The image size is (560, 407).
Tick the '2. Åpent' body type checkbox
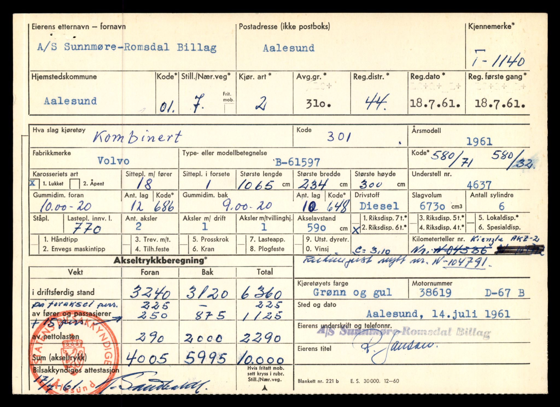[x=74, y=184]
